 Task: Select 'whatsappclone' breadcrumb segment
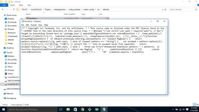tap(59, 10)
